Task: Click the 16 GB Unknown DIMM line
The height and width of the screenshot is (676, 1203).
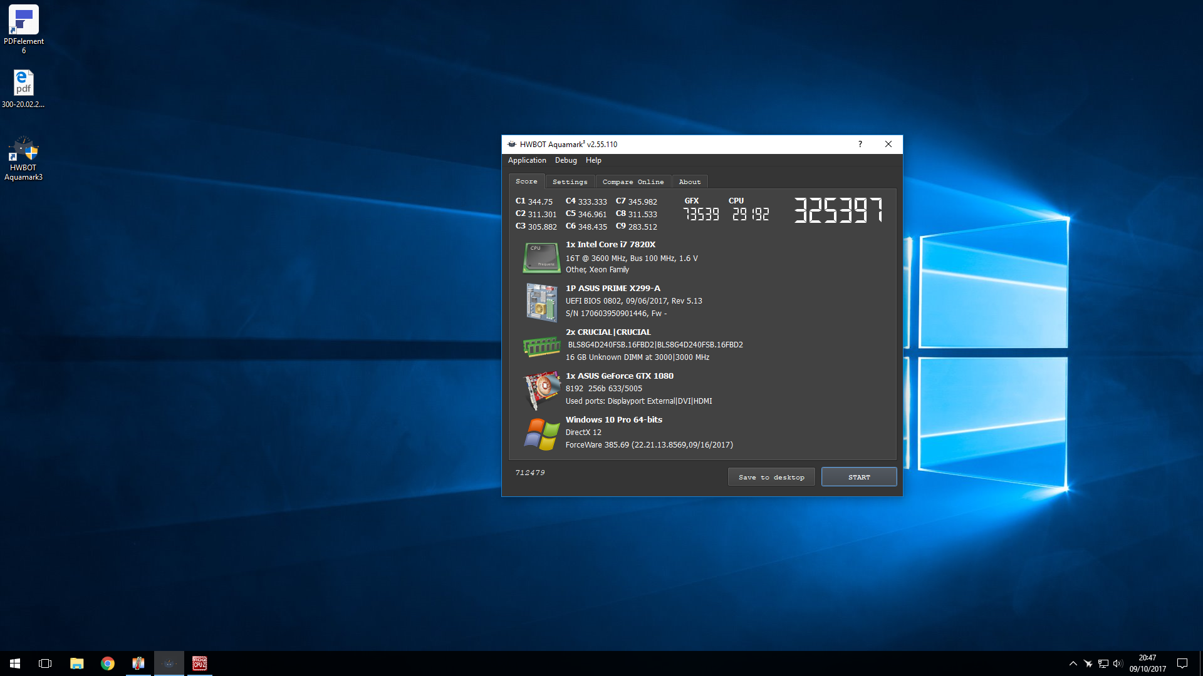Action: [x=637, y=357]
